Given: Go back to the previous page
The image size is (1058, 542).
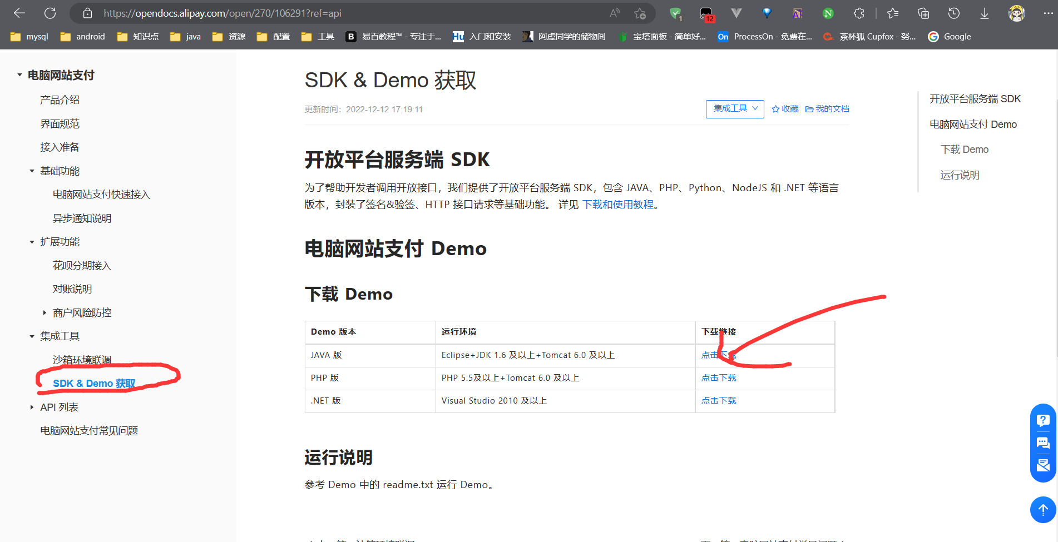Looking at the screenshot, I should click(x=19, y=13).
